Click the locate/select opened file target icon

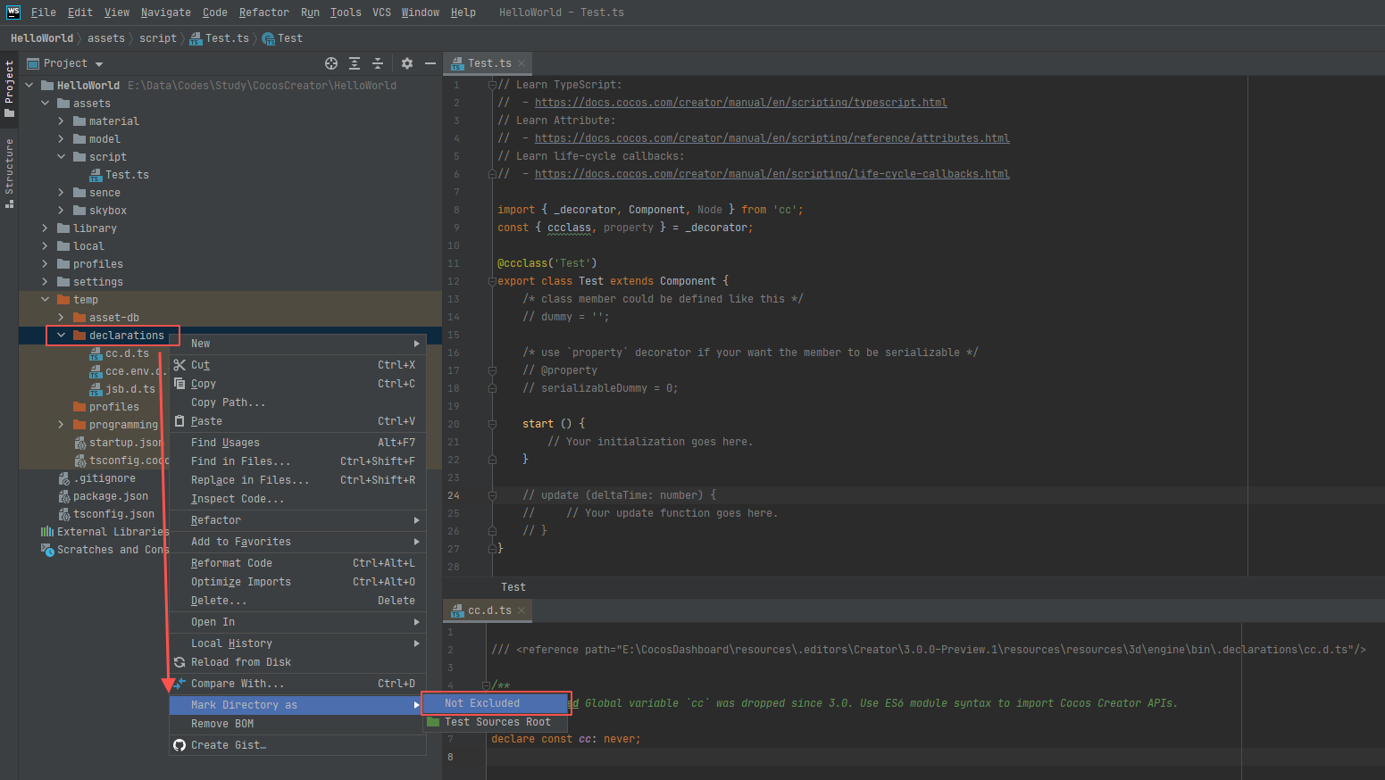click(331, 63)
